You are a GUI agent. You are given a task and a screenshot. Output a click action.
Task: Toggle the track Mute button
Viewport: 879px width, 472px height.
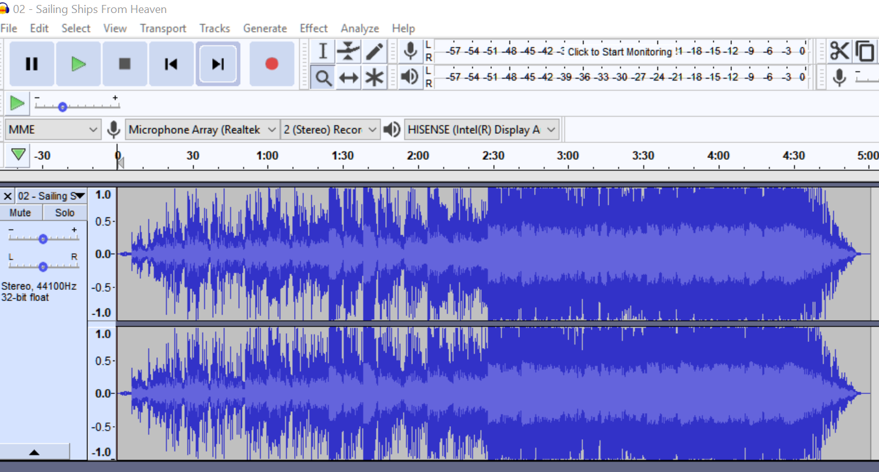coord(20,212)
